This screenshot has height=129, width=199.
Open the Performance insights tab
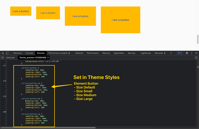tap(59, 53)
